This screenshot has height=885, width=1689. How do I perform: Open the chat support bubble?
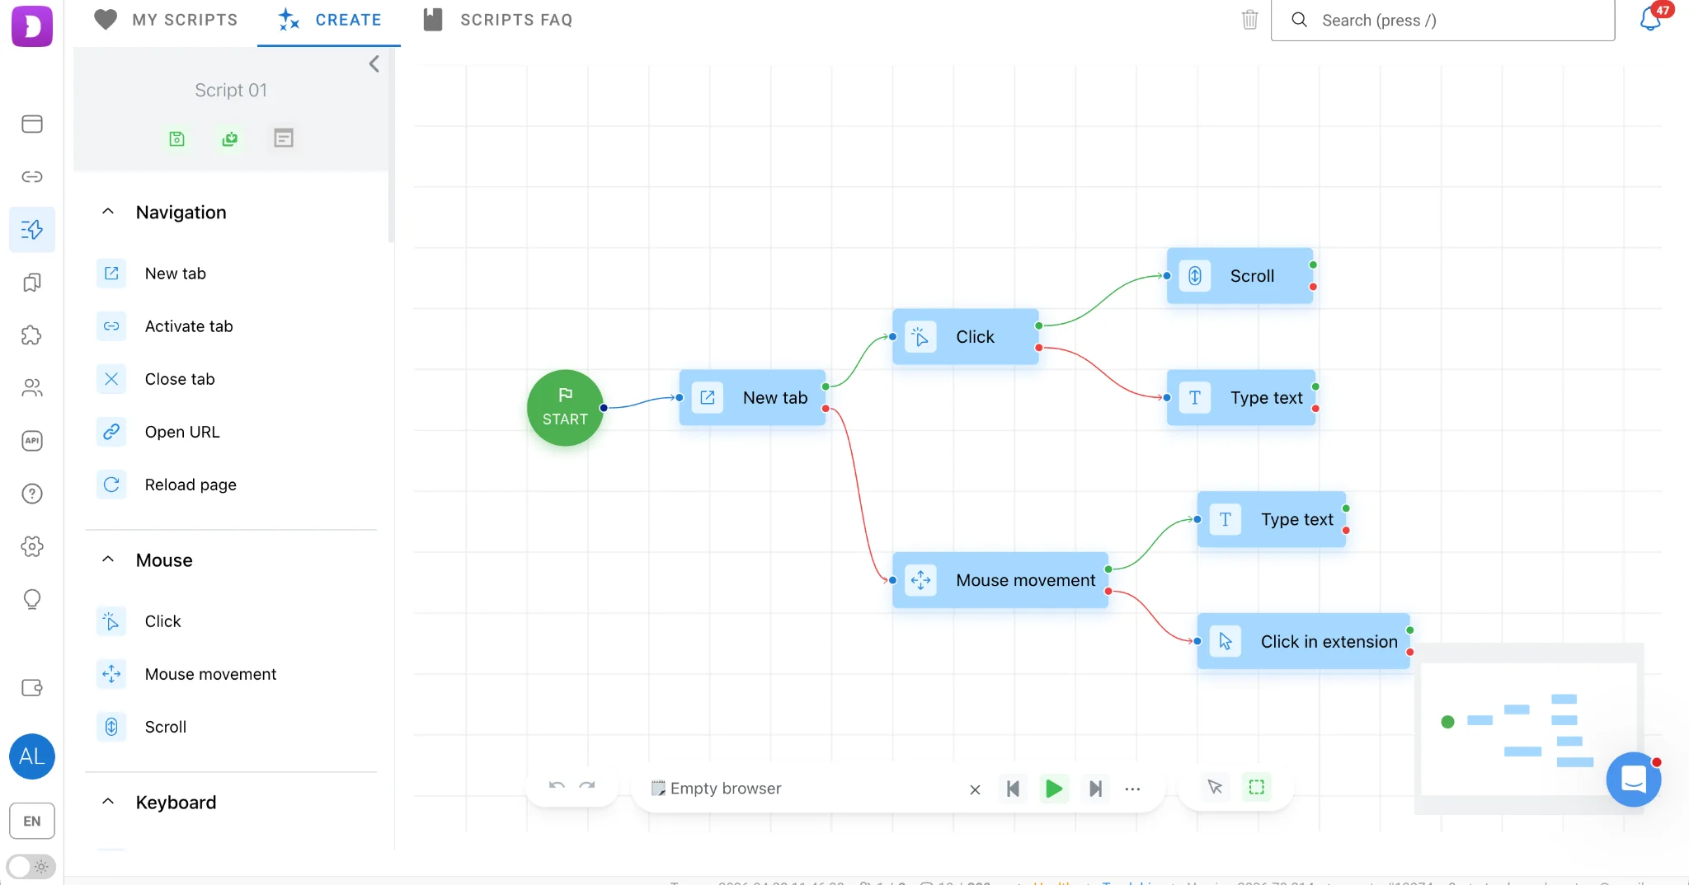coord(1633,779)
